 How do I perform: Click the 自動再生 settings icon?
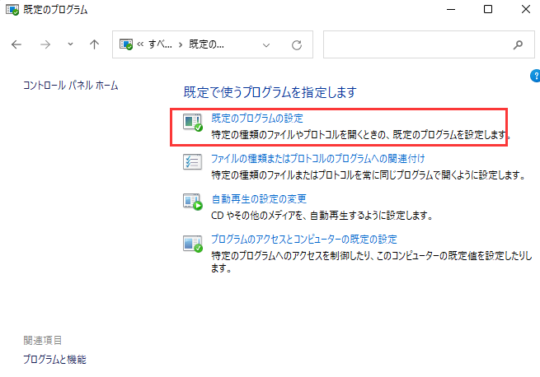point(193,202)
